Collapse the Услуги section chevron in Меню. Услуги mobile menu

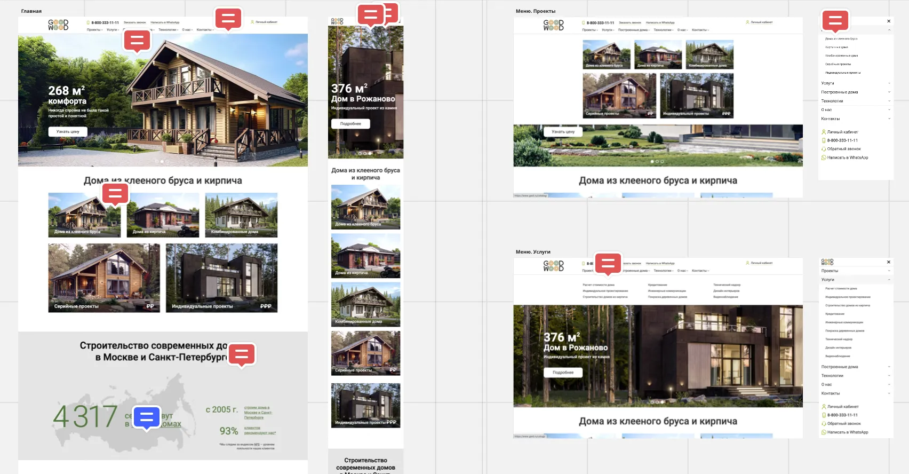(889, 280)
